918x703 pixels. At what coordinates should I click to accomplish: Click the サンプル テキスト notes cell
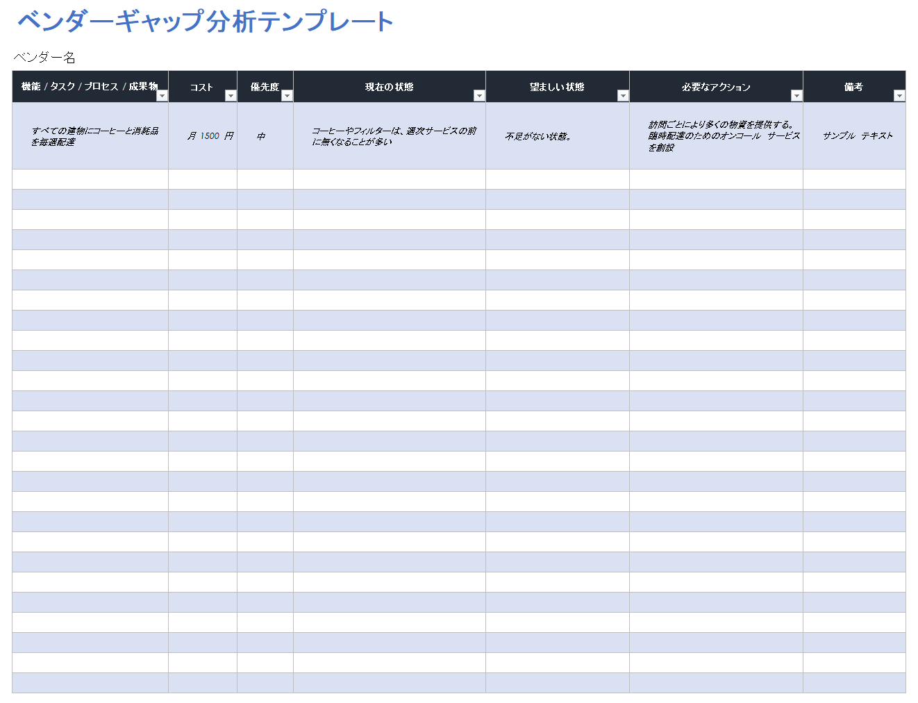tap(854, 136)
